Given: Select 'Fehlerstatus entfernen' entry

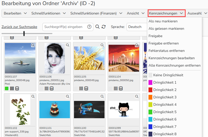Looking at the screenshot, I should coord(175,51).
